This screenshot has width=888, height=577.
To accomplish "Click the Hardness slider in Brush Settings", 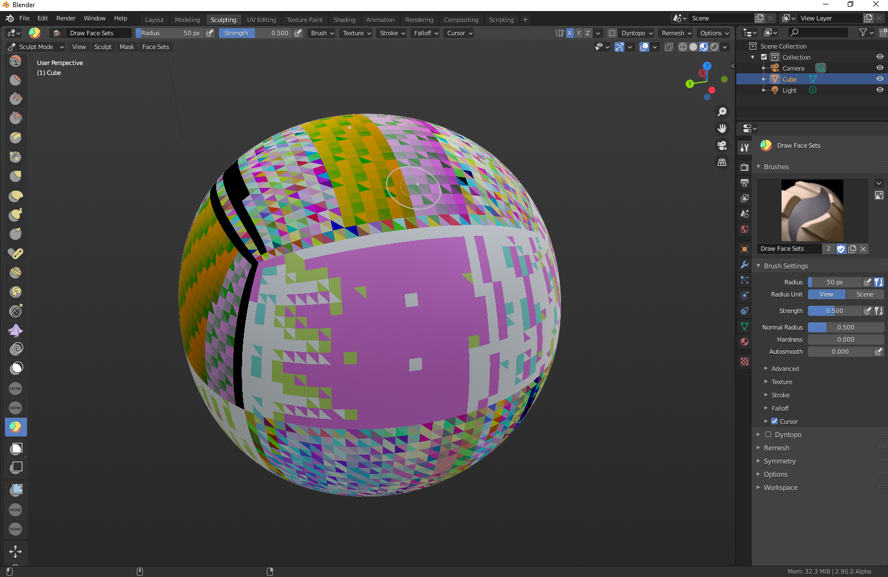I will (846, 339).
